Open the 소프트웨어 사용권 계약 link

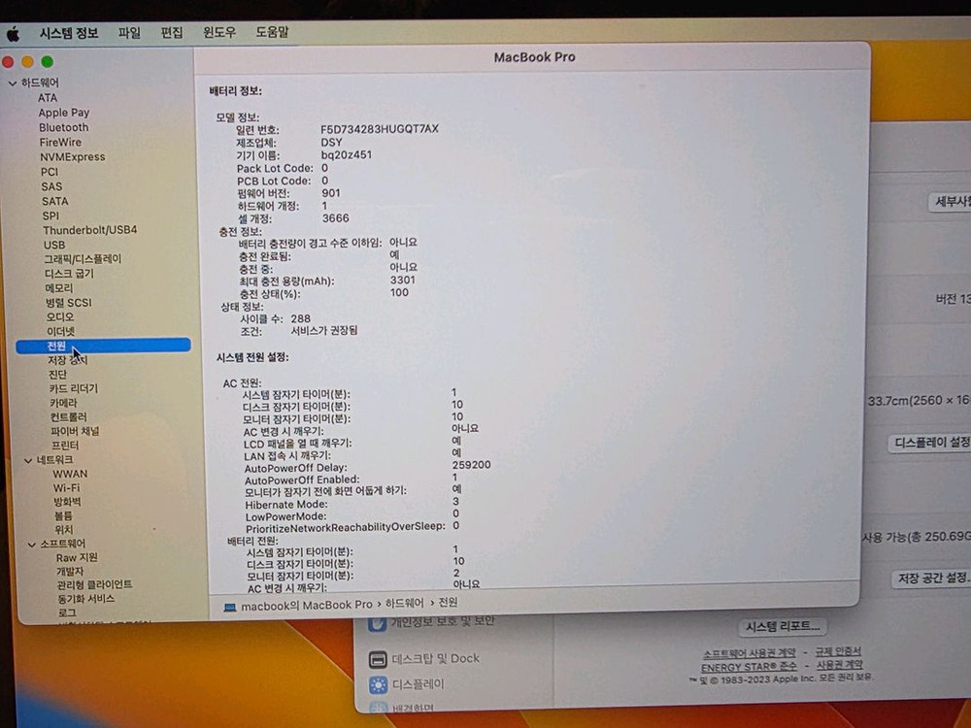750,653
